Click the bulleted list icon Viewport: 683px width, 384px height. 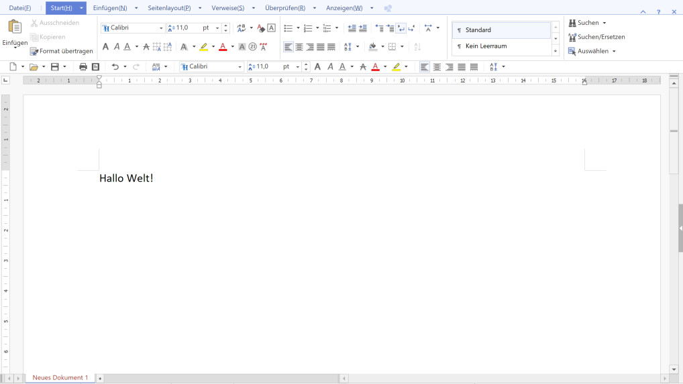(x=288, y=28)
